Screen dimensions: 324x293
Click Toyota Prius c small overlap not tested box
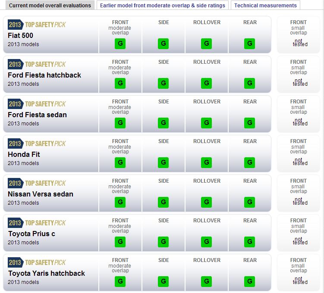click(x=299, y=233)
